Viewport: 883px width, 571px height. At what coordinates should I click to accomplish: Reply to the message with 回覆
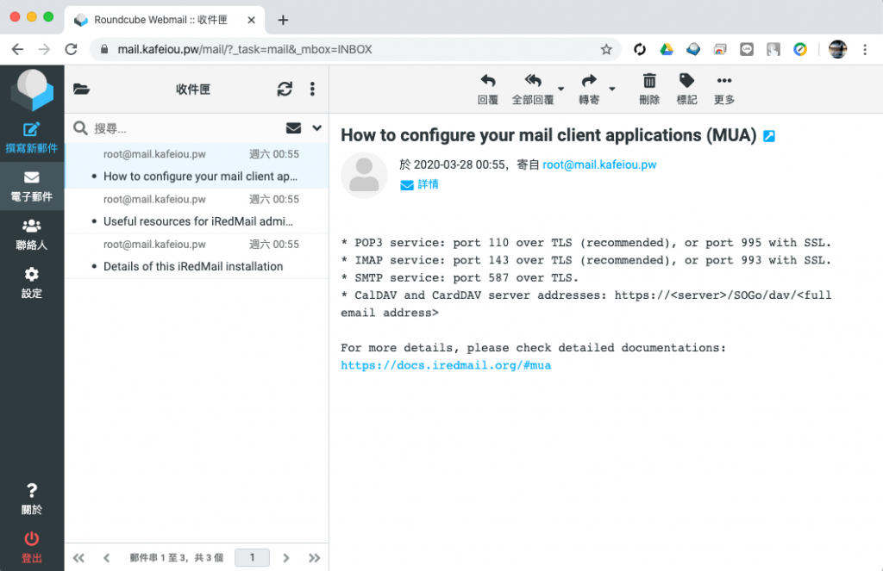488,90
